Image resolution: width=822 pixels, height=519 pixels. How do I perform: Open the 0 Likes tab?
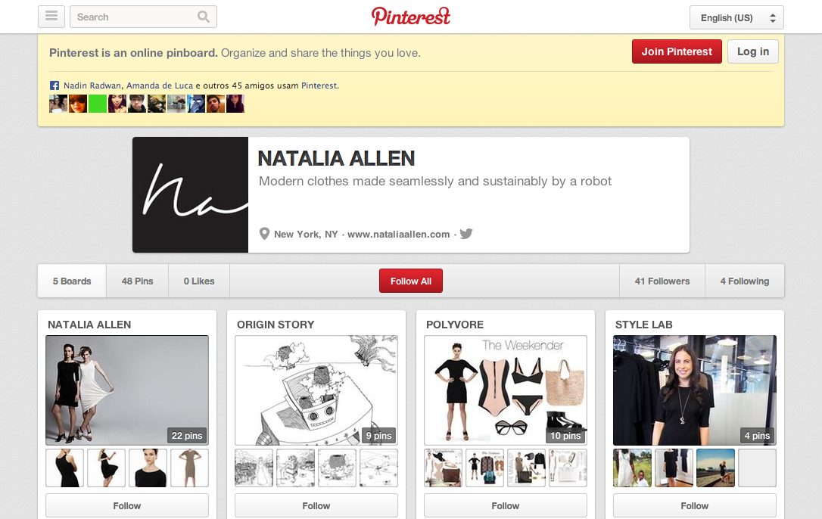198,281
